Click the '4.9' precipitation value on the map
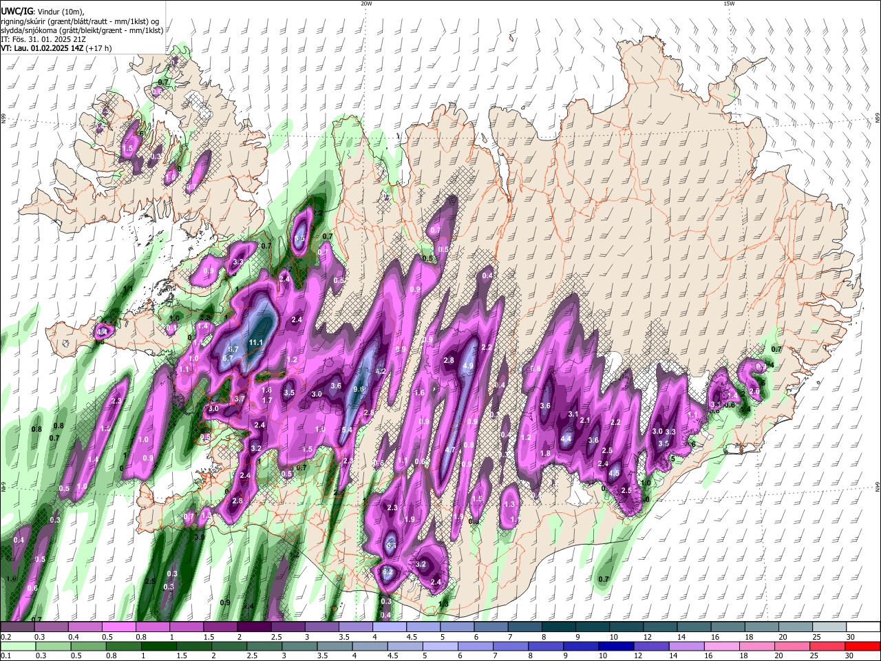881x661 pixels. [469, 366]
